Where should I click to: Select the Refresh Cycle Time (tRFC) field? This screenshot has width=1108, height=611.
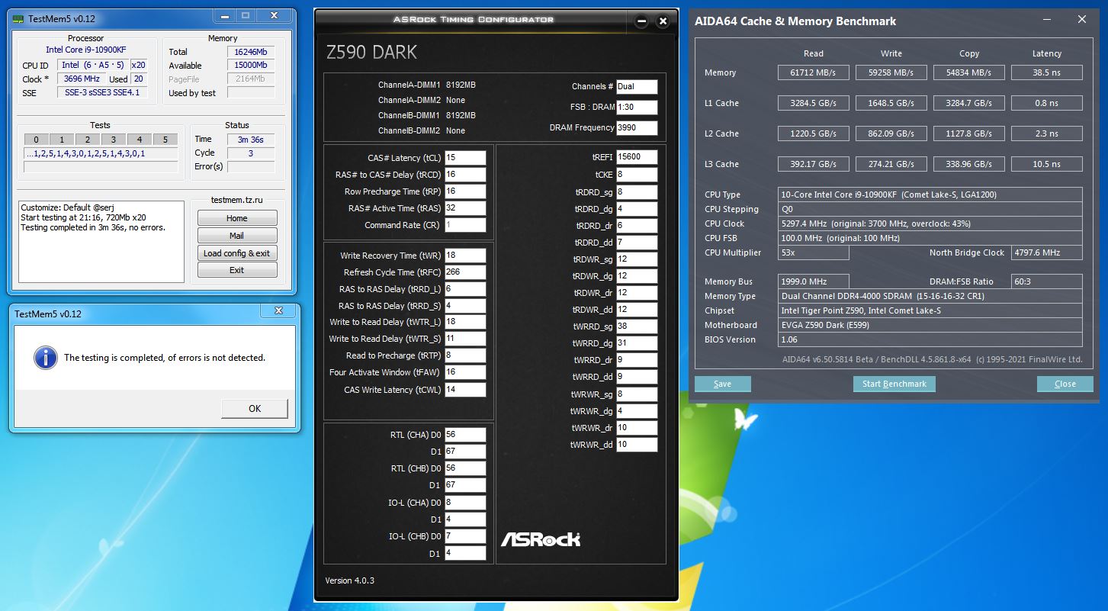[x=465, y=272]
